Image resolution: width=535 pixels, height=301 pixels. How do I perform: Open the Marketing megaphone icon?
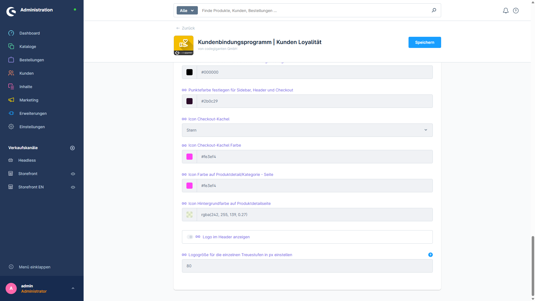(11, 100)
